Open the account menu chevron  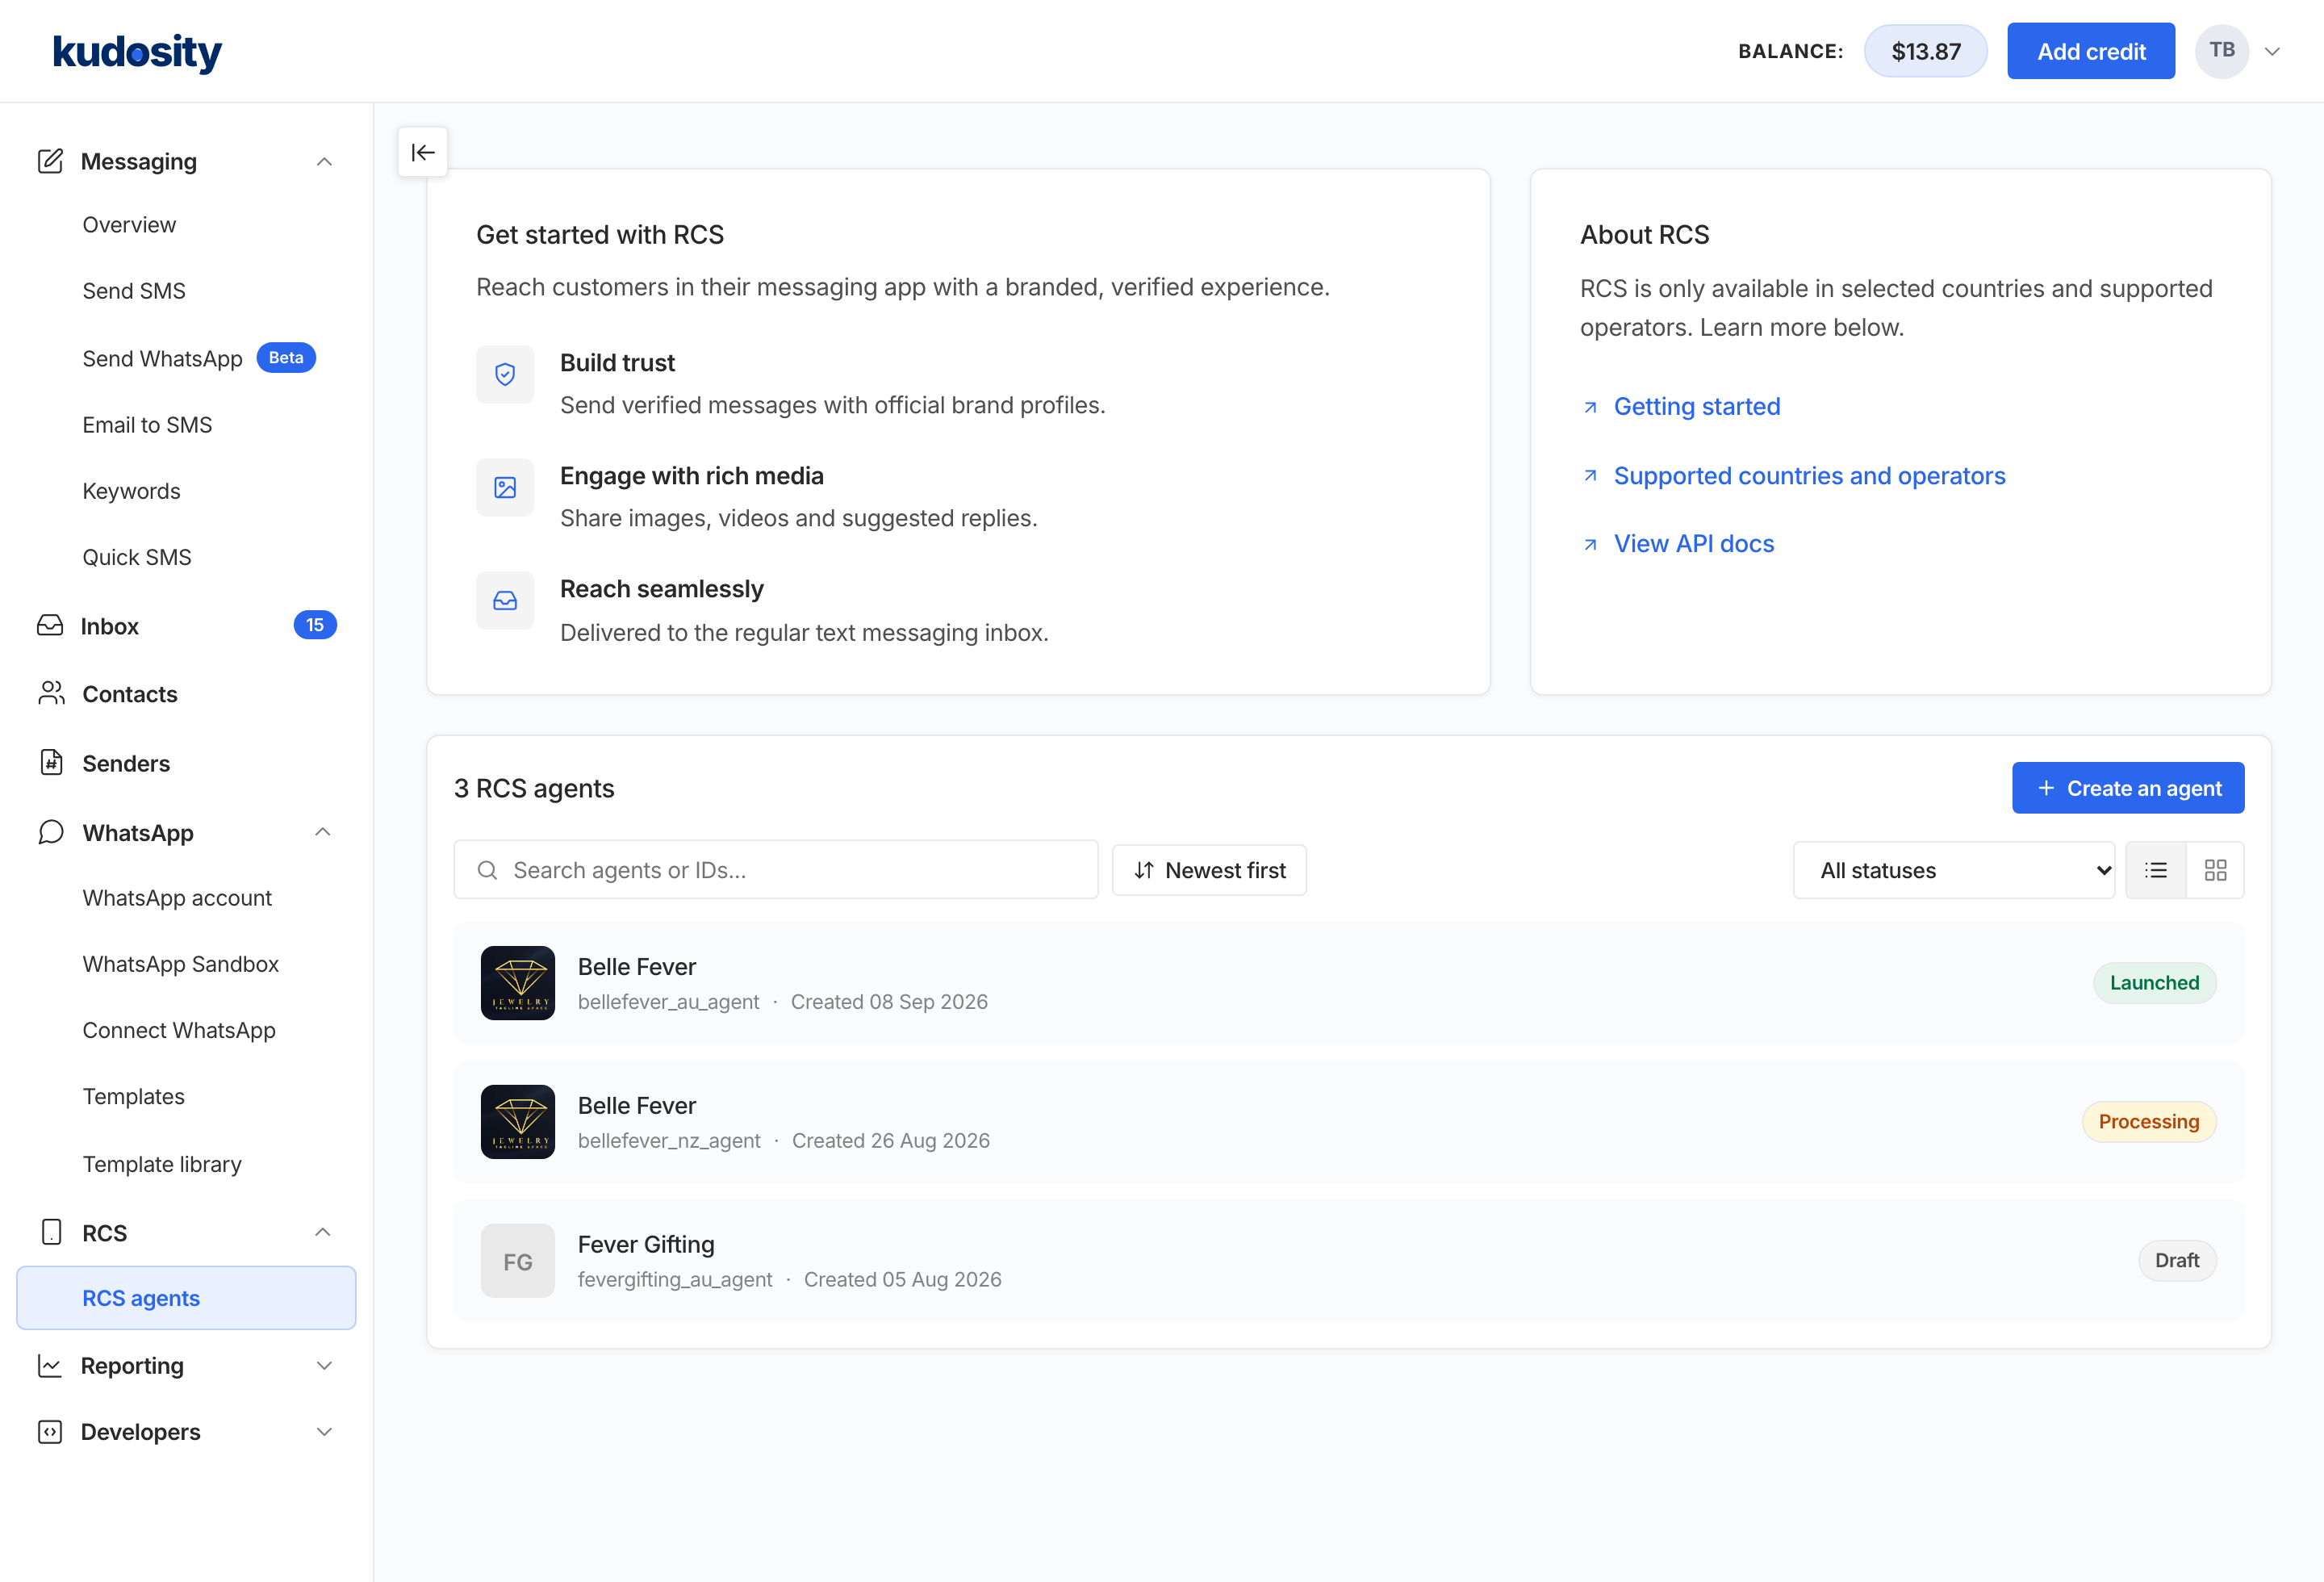[2272, 51]
